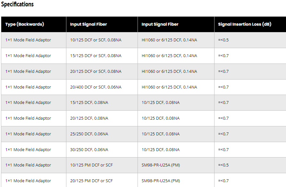Click the 20/125 DCF, 0.08NA input fiber cell
Screen dimensions: 286x187
tap(89, 118)
